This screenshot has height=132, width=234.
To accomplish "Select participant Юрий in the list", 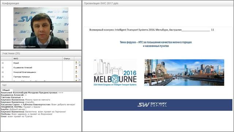I will (16, 63).
